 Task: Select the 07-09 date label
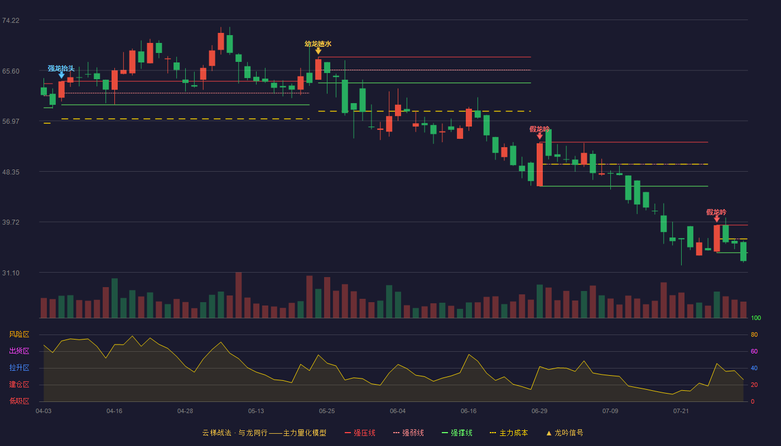pyautogui.click(x=610, y=411)
